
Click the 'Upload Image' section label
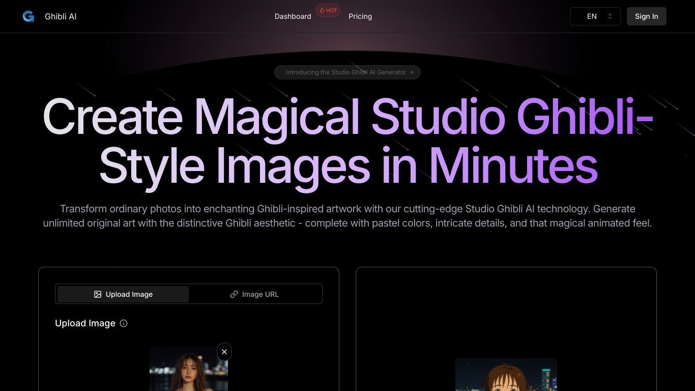pos(85,323)
